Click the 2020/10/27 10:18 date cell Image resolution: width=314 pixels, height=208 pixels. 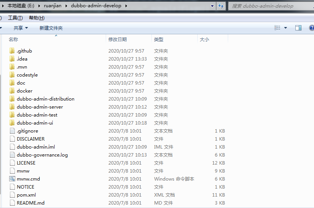(x=127, y=123)
